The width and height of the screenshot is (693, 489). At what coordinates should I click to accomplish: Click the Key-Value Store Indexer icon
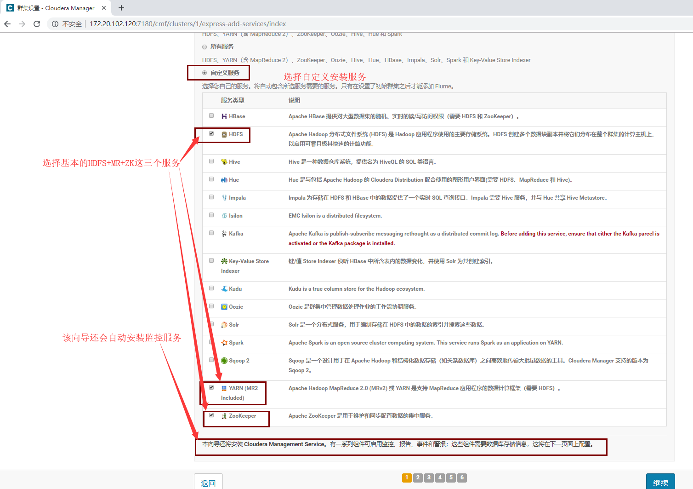224,261
